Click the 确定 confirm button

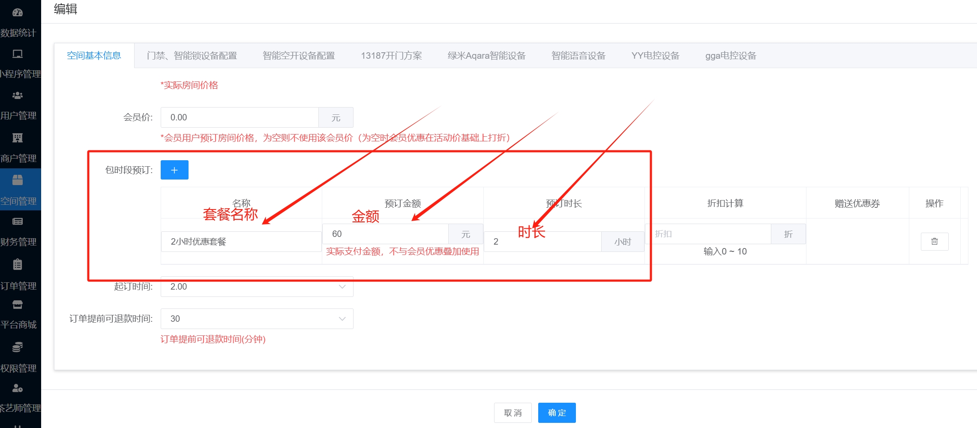[x=557, y=413]
